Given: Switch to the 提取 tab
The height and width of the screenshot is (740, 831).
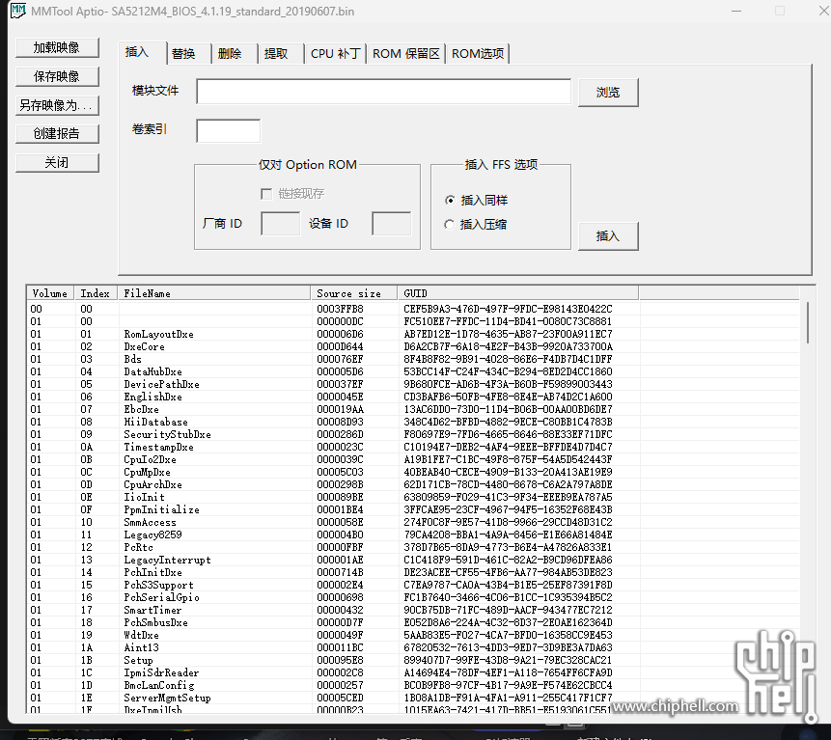Looking at the screenshot, I should (276, 54).
